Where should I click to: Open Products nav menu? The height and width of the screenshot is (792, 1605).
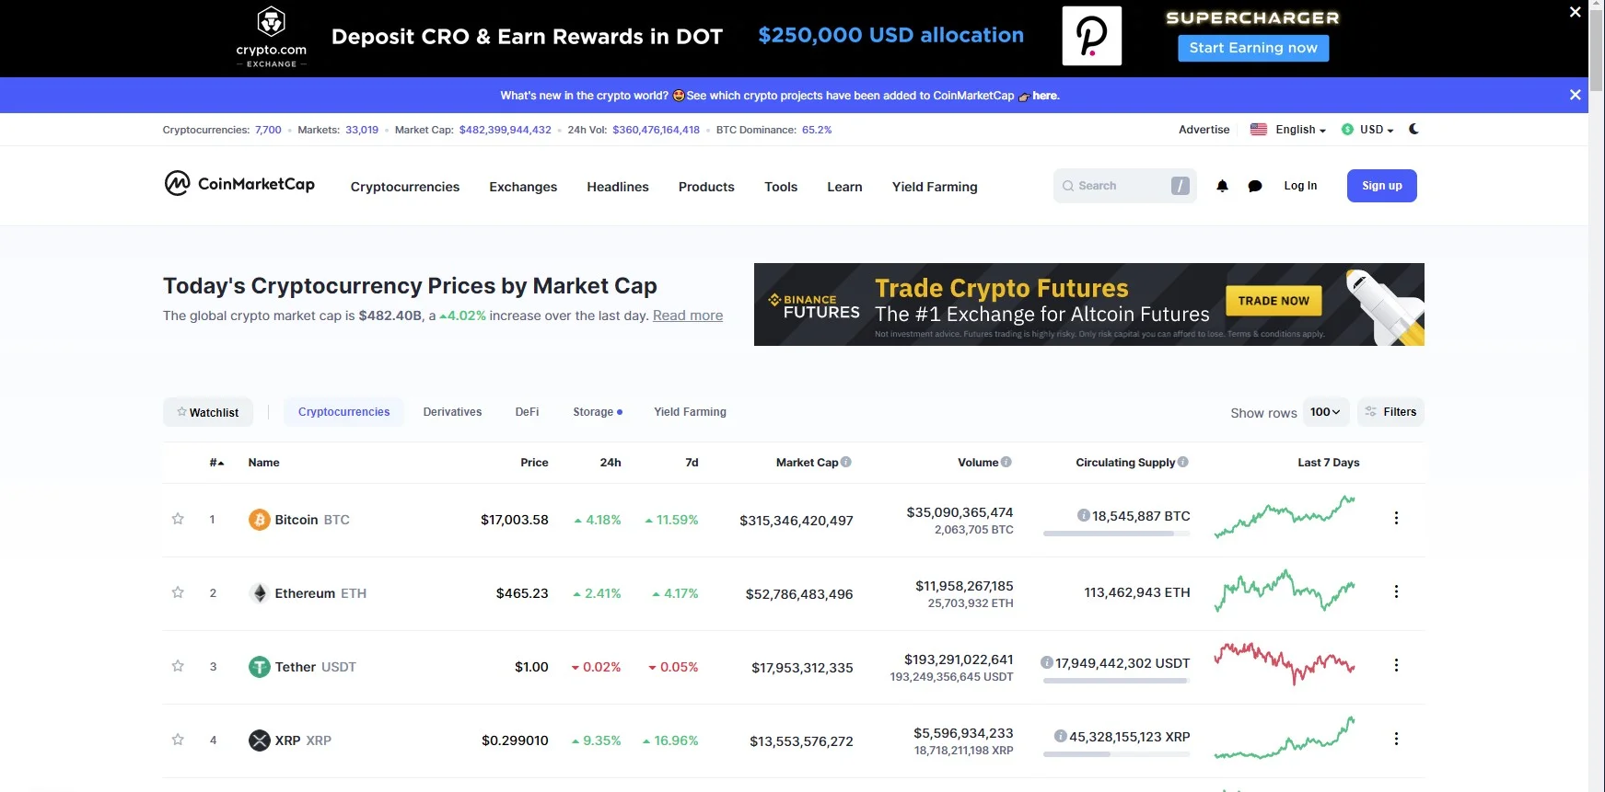pyautogui.click(x=706, y=187)
